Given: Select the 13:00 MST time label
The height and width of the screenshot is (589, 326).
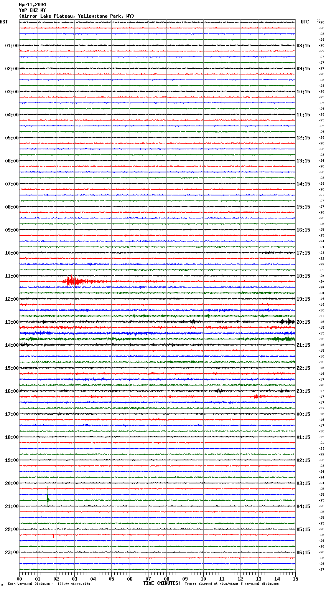Looking at the screenshot, I should (x=12, y=322).
